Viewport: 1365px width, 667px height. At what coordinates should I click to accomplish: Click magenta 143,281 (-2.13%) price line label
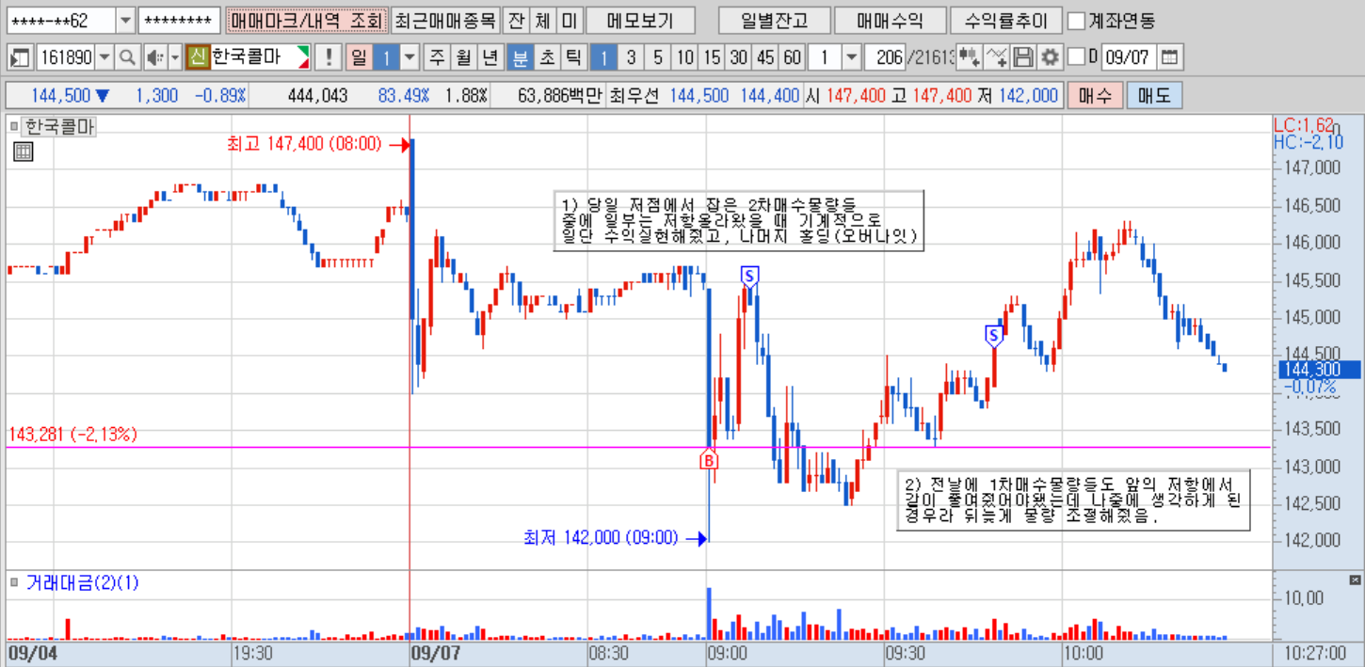[x=72, y=434]
